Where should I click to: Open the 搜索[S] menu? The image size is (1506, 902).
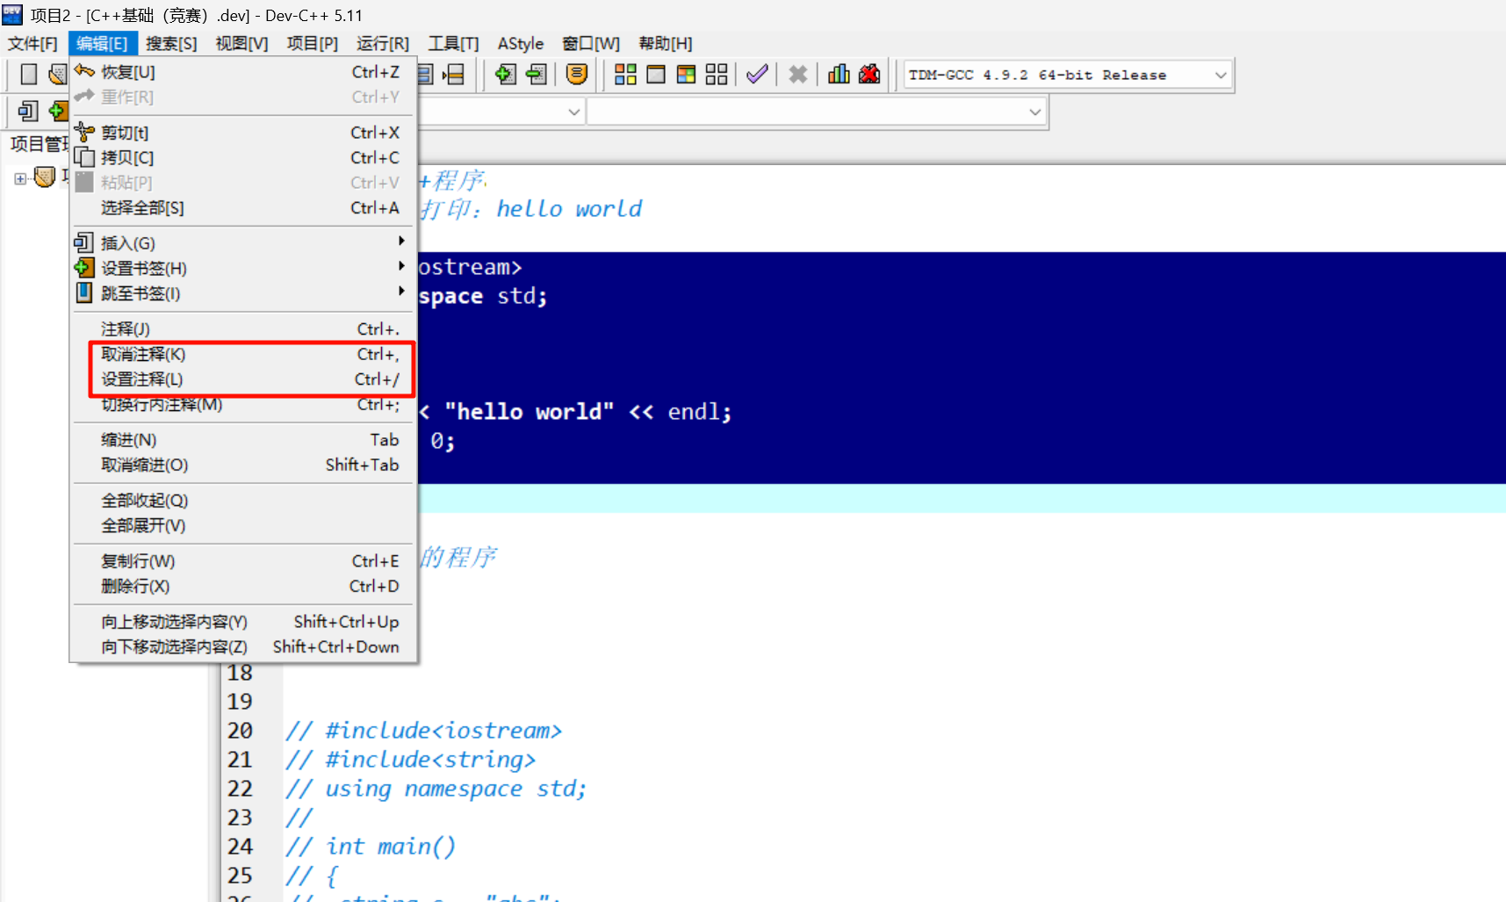pyautogui.click(x=171, y=43)
